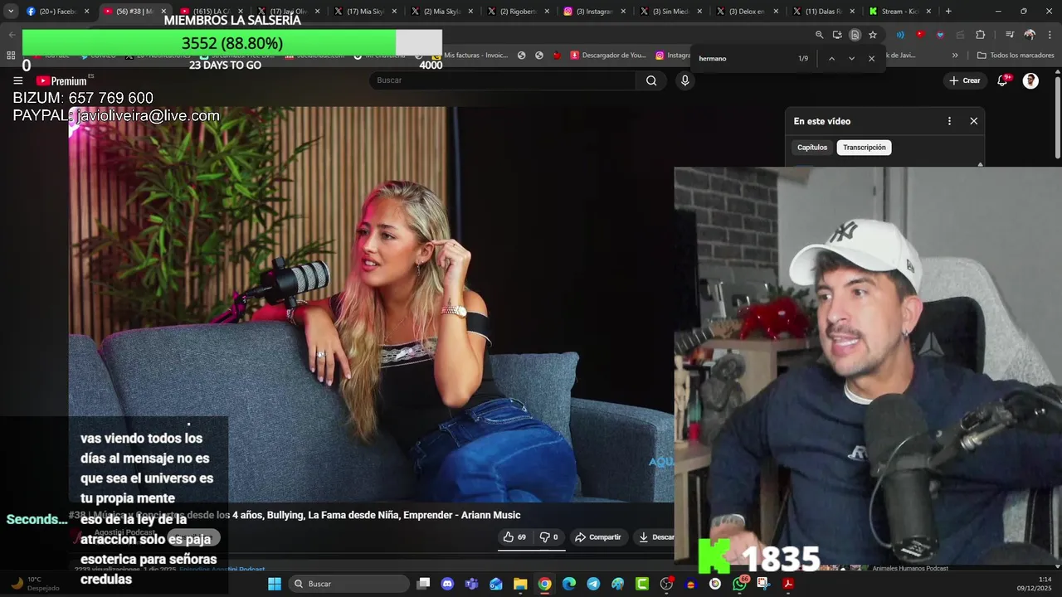Start voice search with the microphone icon
Viewport: 1062px width, 597px height.
[684, 80]
